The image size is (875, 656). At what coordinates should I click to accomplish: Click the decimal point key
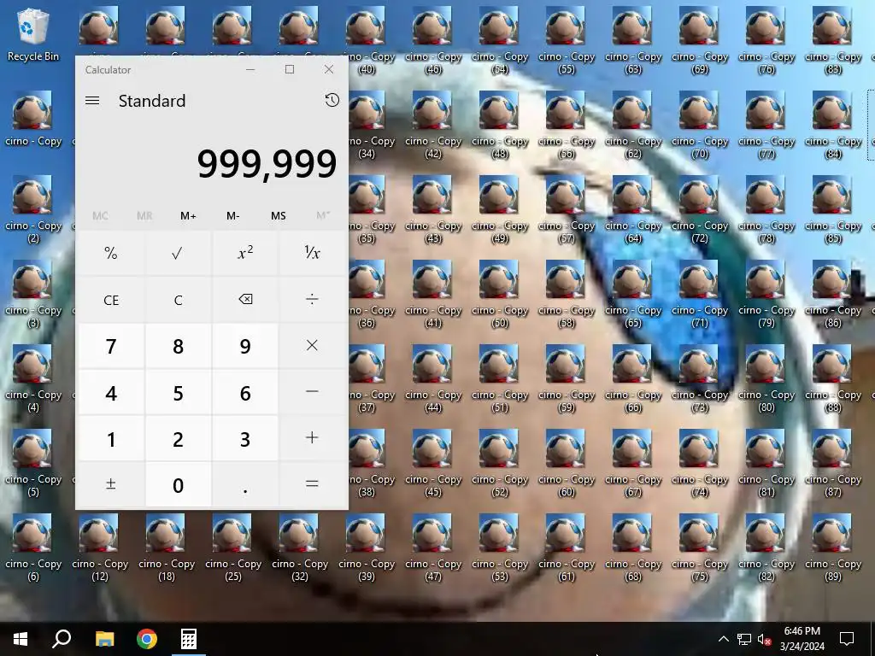pyautogui.click(x=245, y=484)
